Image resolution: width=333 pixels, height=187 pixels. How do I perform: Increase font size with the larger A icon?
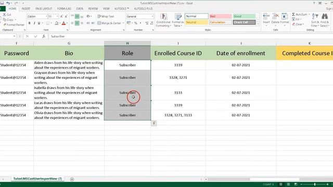click(61, 16)
